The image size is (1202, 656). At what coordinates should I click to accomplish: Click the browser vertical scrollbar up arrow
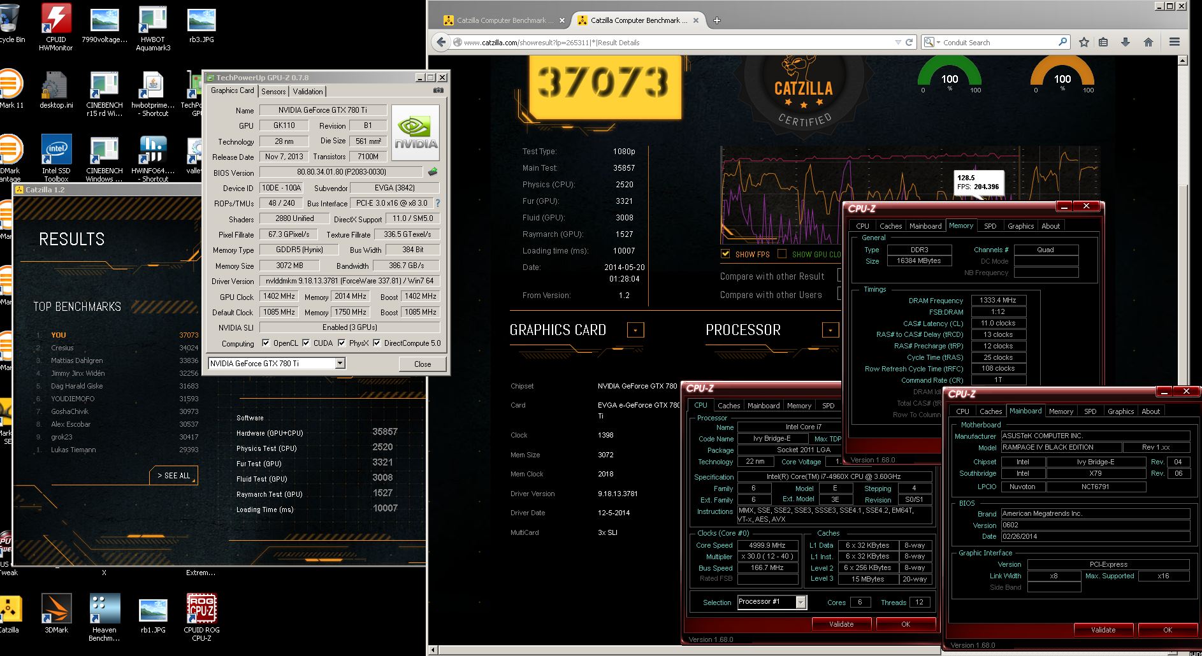point(1184,61)
